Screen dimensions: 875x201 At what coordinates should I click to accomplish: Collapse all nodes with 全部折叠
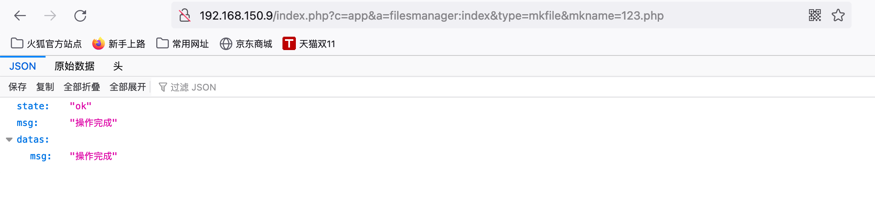pos(82,87)
